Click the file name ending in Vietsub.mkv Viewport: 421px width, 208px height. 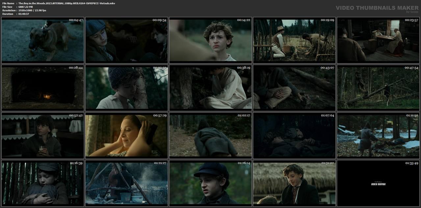(67, 3)
